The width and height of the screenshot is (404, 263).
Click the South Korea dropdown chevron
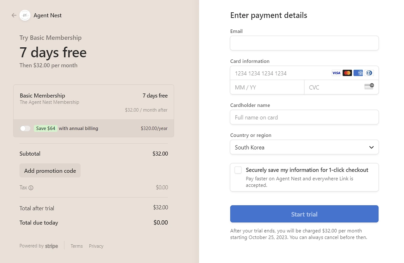(371, 147)
